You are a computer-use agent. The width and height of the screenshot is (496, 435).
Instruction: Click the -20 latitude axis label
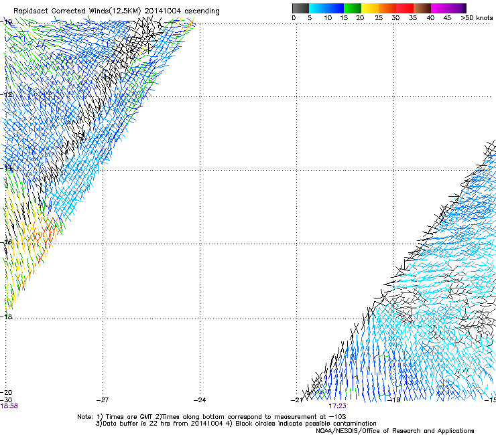coord(6,392)
